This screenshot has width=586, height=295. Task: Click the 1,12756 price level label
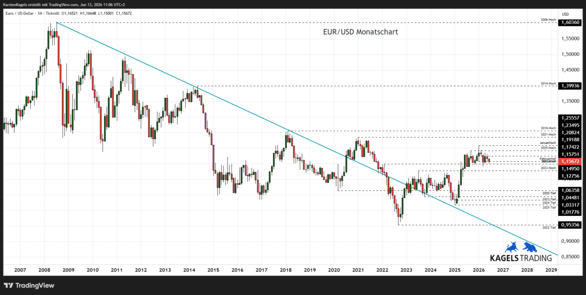[x=570, y=176]
